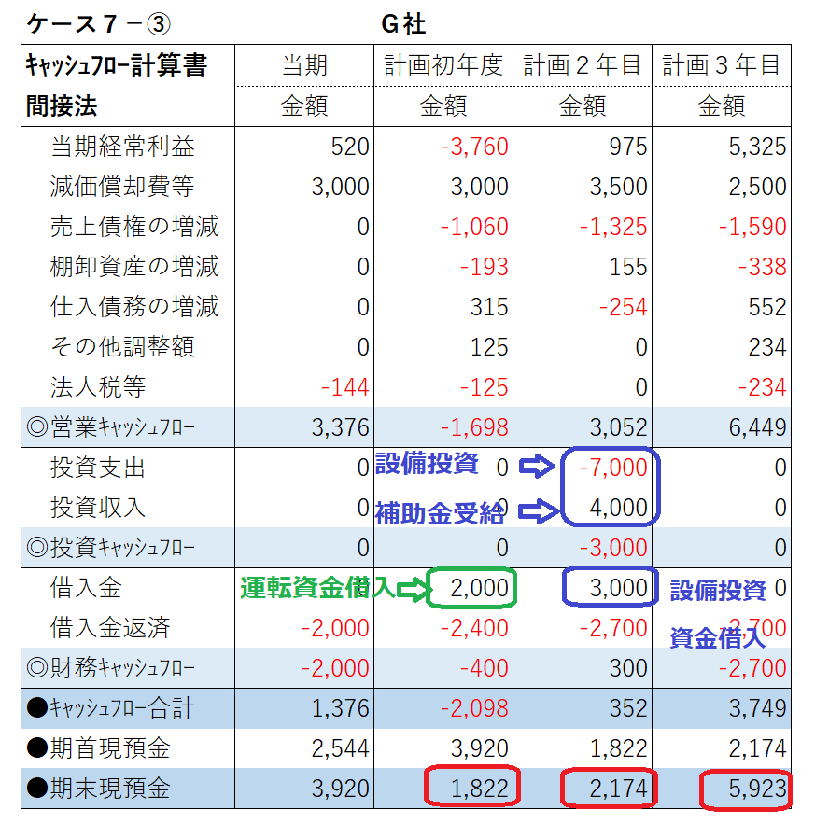Screen dimensions: 815x838
Task: Select the 仕入債務の増減 row label
Action: (x=134, y=307)
